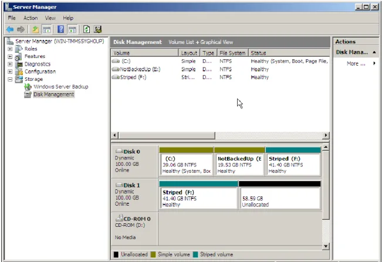
Task: Collapse the Disk Mana... actions section arrow
Action: 374,52
